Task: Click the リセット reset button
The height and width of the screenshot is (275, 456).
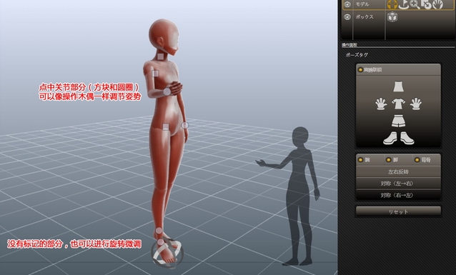Action: (x=398, y=211)
